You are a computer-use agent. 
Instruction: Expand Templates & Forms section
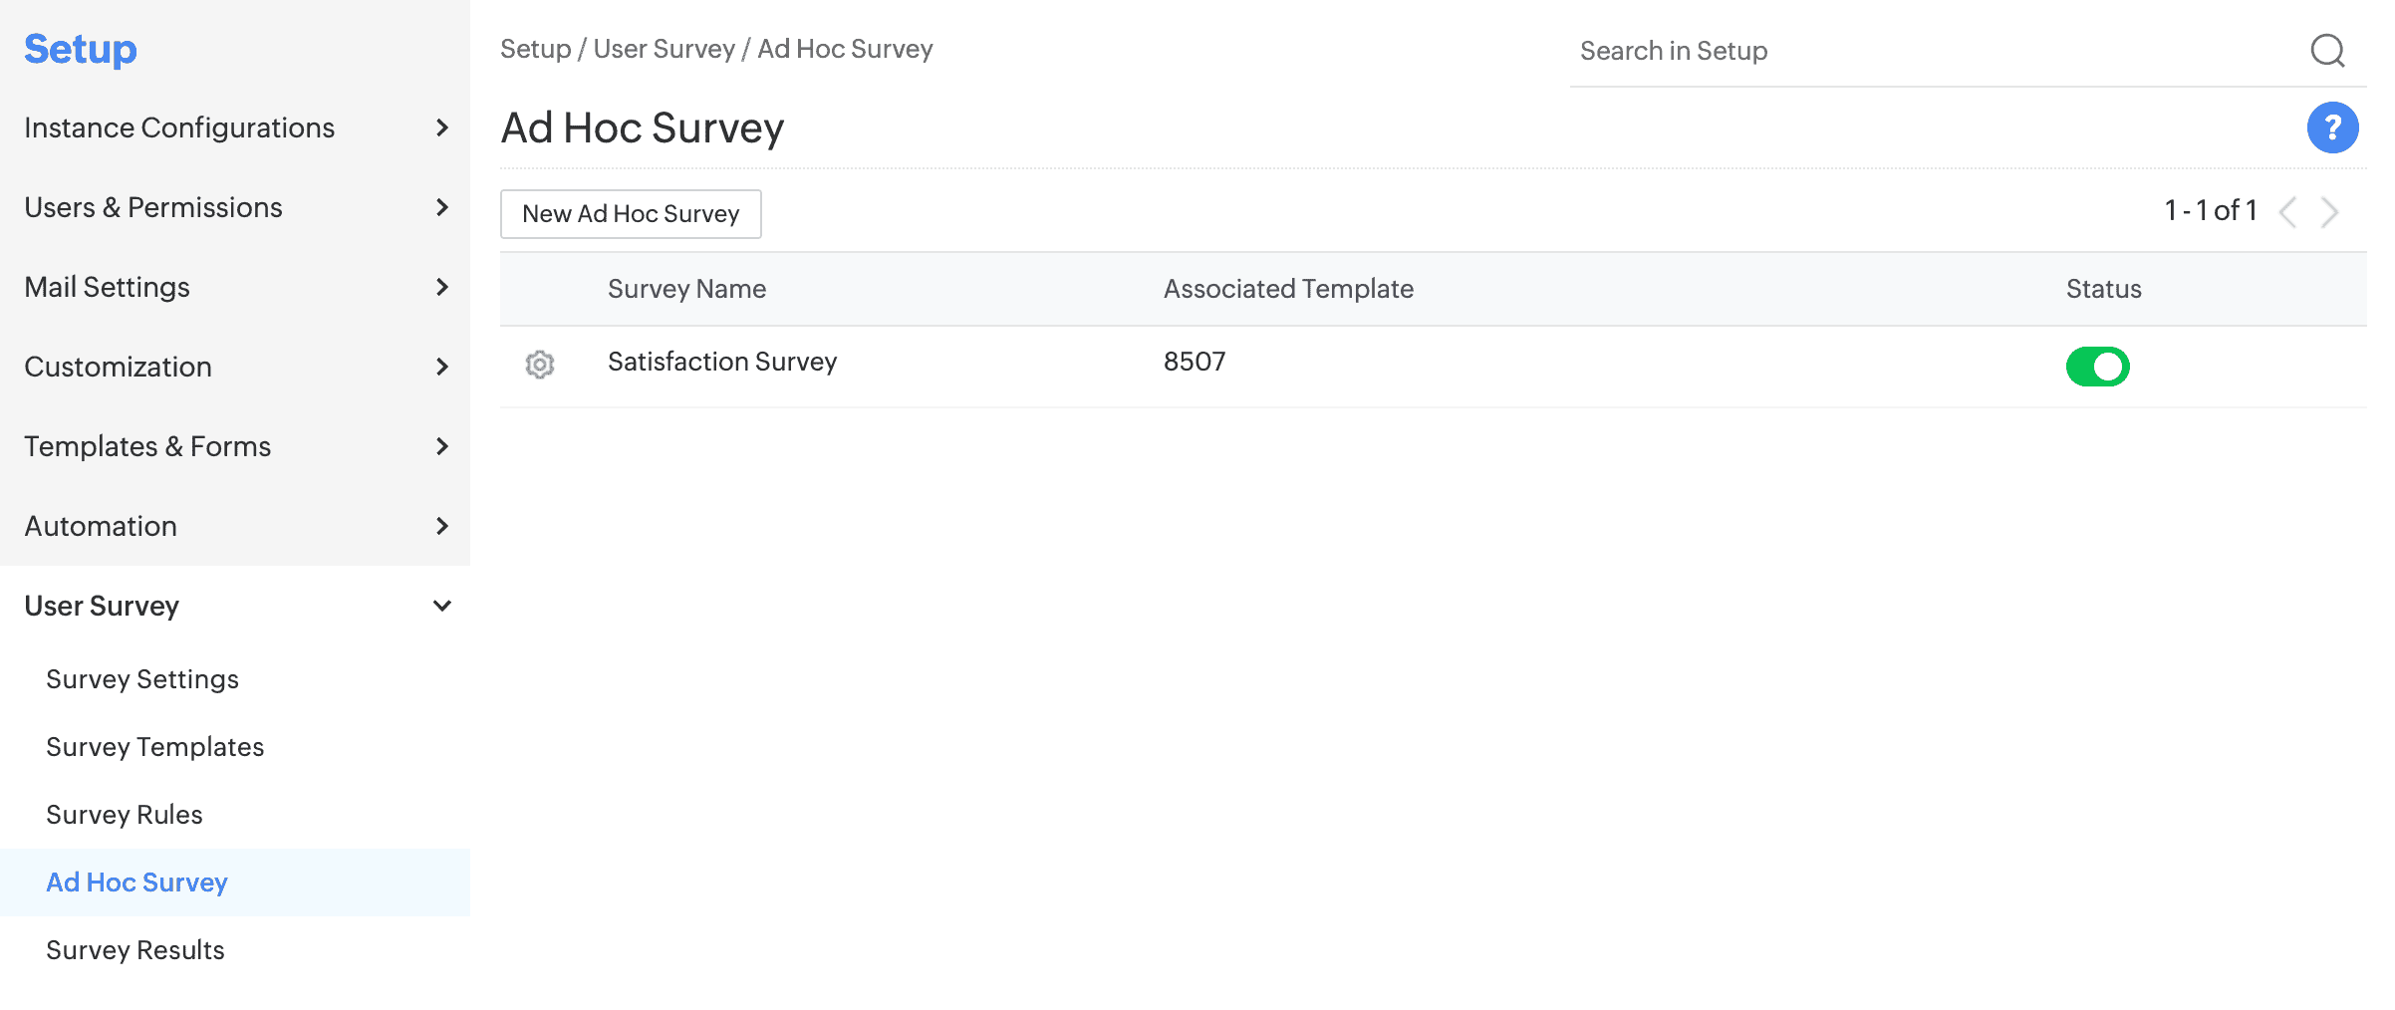coord(235,446)
